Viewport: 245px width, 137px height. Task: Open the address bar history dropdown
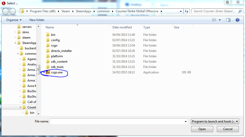coord(181,11)
